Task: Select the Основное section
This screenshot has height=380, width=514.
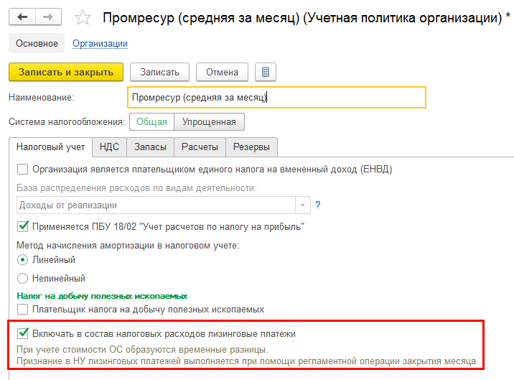Action: 37,43
